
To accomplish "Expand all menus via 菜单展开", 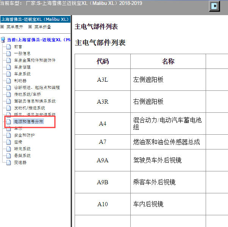I will (15, 27).
